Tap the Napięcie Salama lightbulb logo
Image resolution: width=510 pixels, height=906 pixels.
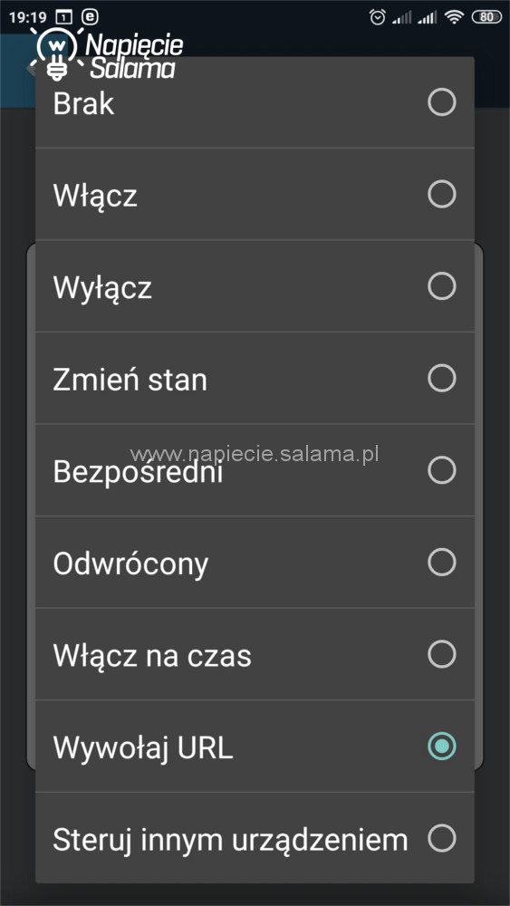click(x=56, y=53)
